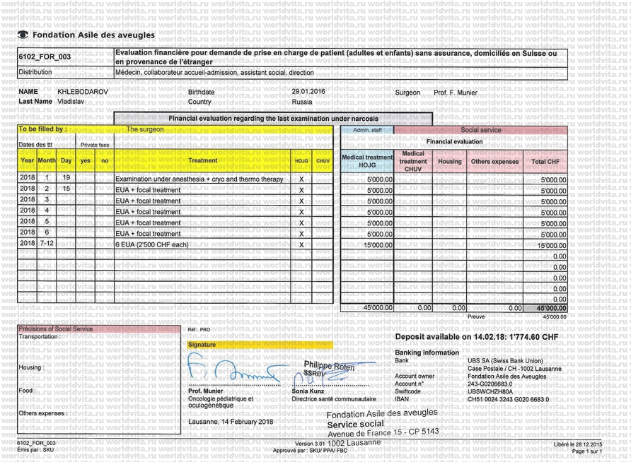Click the Swiftcode value "UBSWCHZH80A"
Image resolution: width=631 pixels, height=462 pixels.
point(490,391)
